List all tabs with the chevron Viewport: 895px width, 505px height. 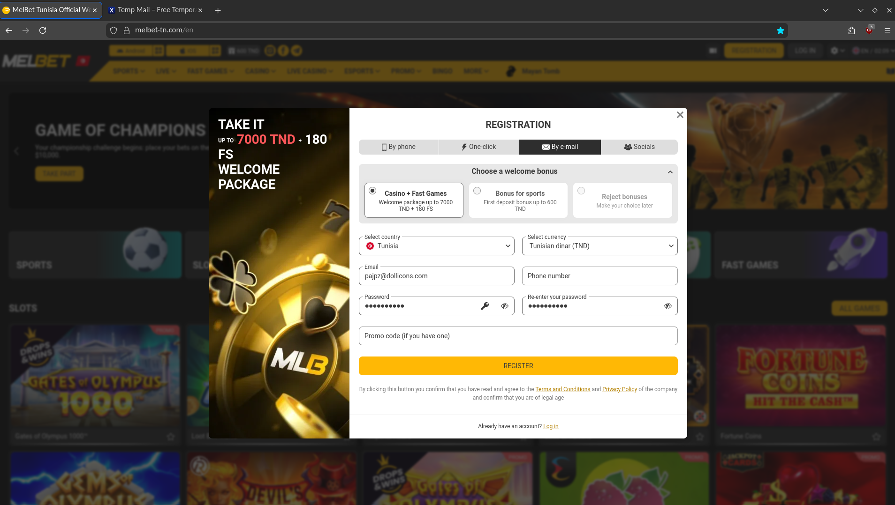click(x=826, y=10)
